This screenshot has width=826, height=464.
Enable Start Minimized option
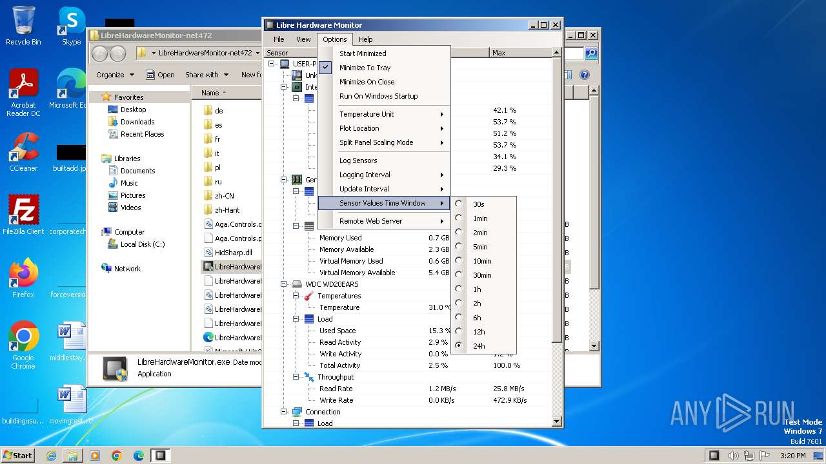pos(384,53)
